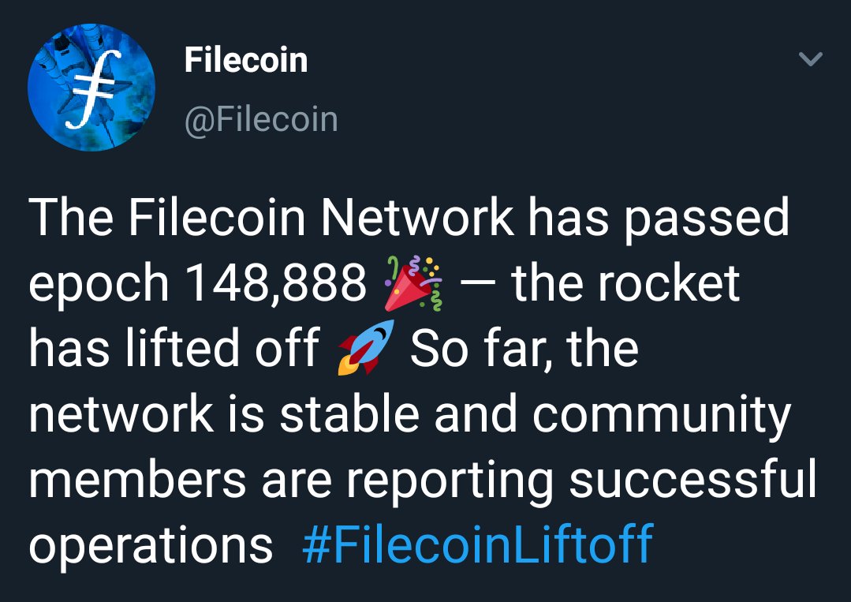Image resolution: width=851 pixels, height=602 pixels.
Task: Click the phrase "So far, the"
Action: (x=524, y=348)
